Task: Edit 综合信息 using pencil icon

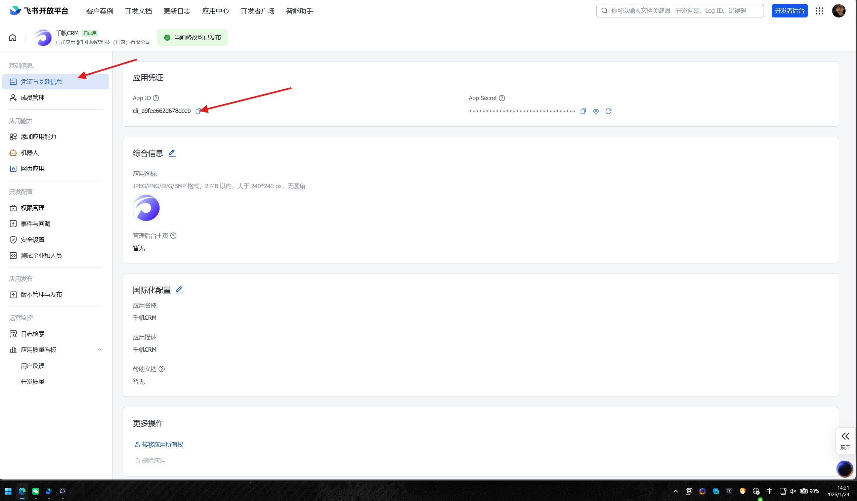Action: [x=172, y=153]
